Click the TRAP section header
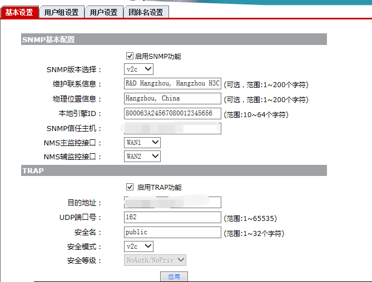This screenshot has width=372, height=282. click(x=174, y=170)
